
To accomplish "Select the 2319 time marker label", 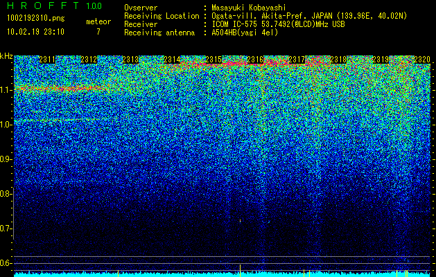I will (x=381, y=60).
